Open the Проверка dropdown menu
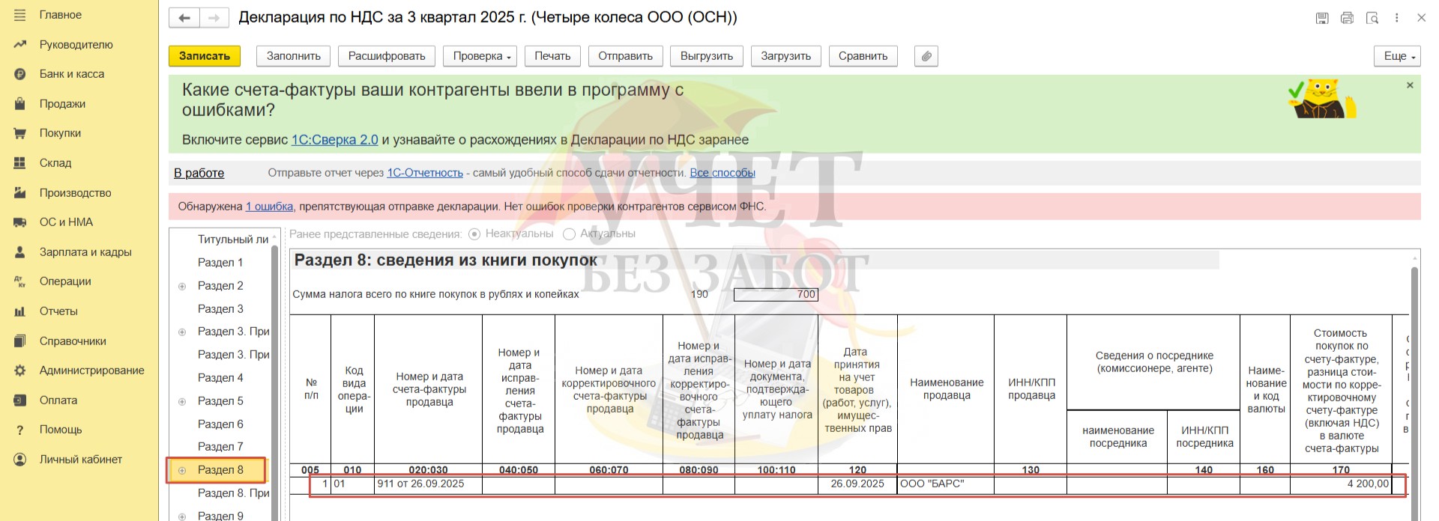The height and width of the screenshot is (521, 1439). pos(480,56)
